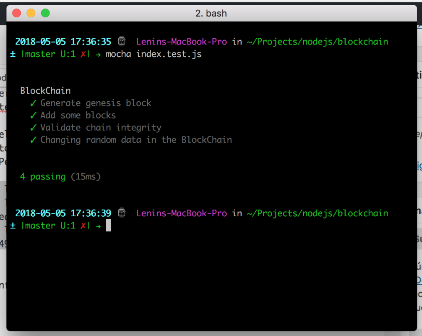This screenshot has width=422, height=336.
Task: Click the BlockChain test suite heading
Action: point(45,91)
